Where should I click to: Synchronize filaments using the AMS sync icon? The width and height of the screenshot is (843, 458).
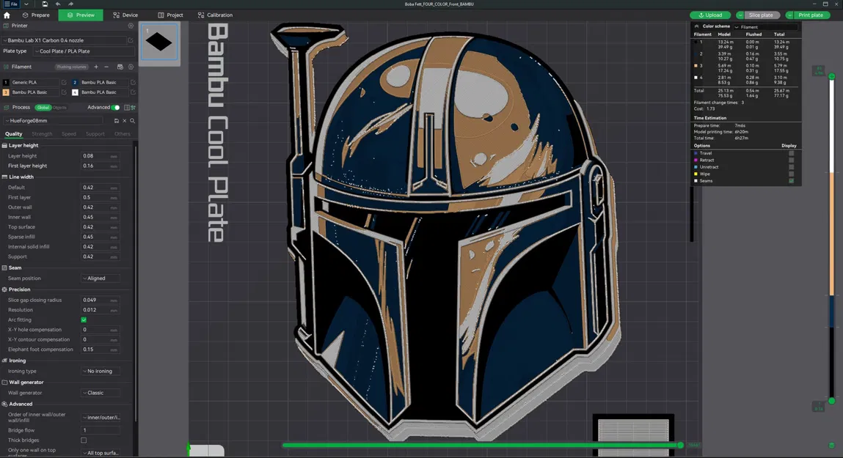(120, 67)
